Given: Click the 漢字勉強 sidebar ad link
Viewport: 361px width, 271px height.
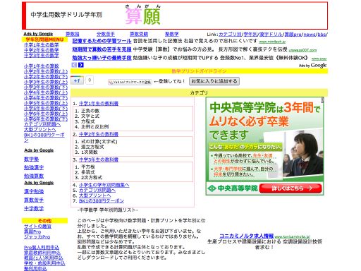Looking at the screenshot, I should point(34,192).
